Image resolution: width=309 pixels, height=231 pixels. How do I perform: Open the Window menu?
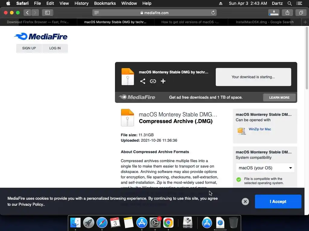pos(129,3)
